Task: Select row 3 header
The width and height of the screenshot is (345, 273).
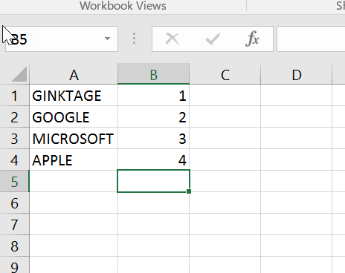Action: click(x=14, y=139)
